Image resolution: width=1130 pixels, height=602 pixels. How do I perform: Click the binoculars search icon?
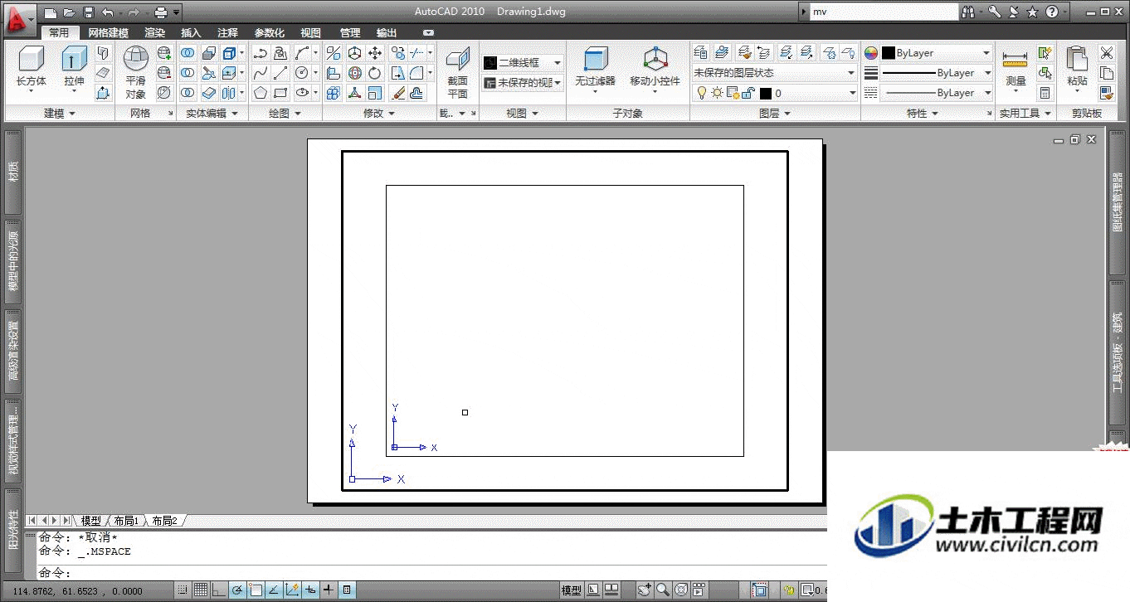(x=969, y=12)
